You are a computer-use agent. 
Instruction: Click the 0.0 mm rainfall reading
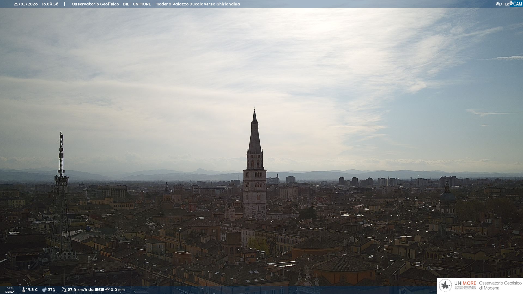tap(118, 290)
